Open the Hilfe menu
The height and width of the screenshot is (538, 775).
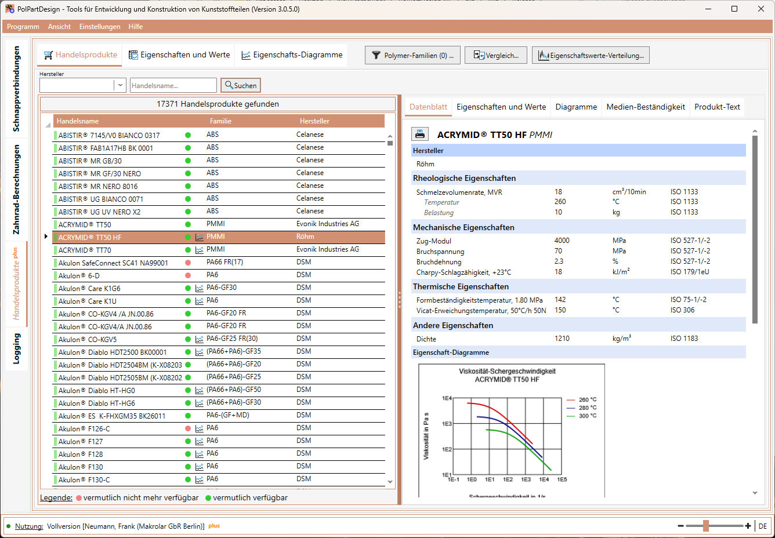point(136,27)
